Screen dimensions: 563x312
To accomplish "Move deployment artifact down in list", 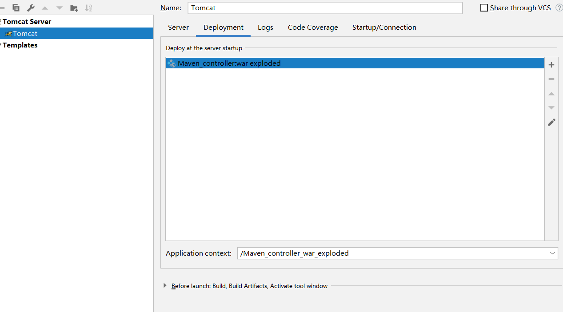I will (551, 108).
